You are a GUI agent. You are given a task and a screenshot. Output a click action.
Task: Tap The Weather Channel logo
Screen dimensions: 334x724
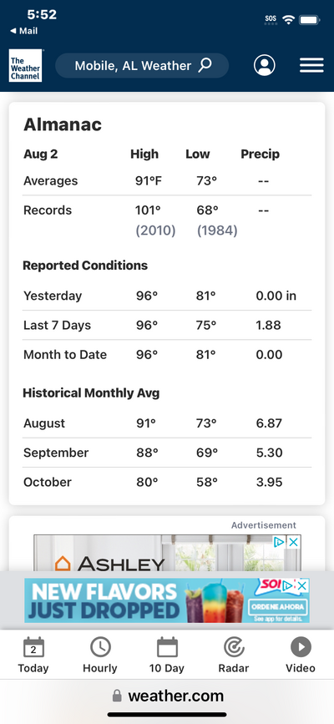point(25,66)
